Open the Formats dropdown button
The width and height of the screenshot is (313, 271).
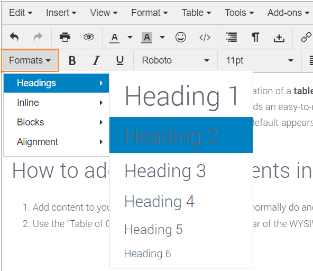(30, 60)
